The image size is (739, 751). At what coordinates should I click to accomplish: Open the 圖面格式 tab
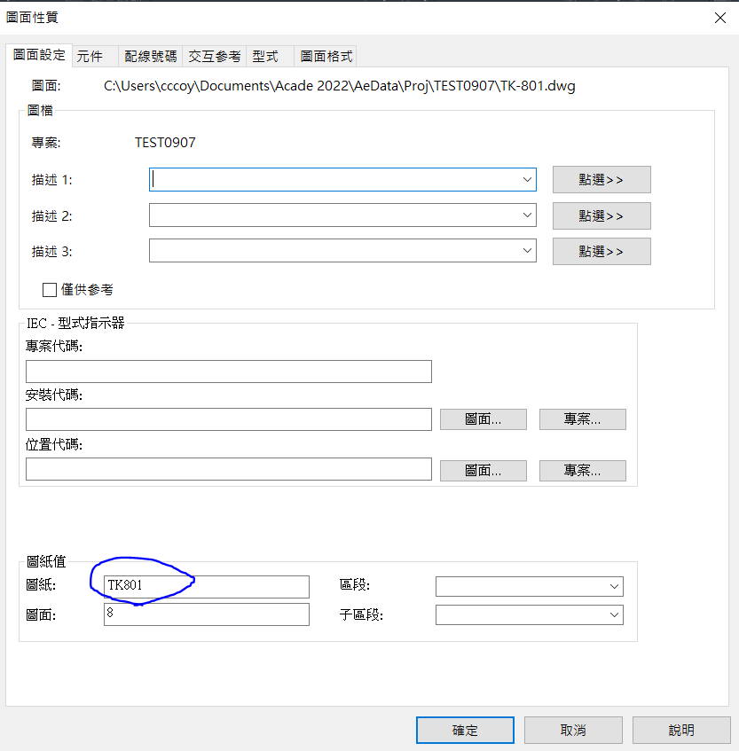click(326, 57)
